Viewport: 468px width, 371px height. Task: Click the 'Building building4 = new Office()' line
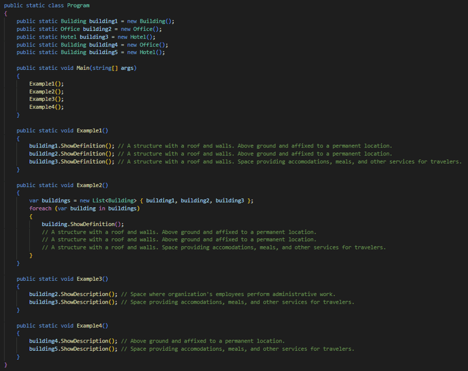pos(92,45)
